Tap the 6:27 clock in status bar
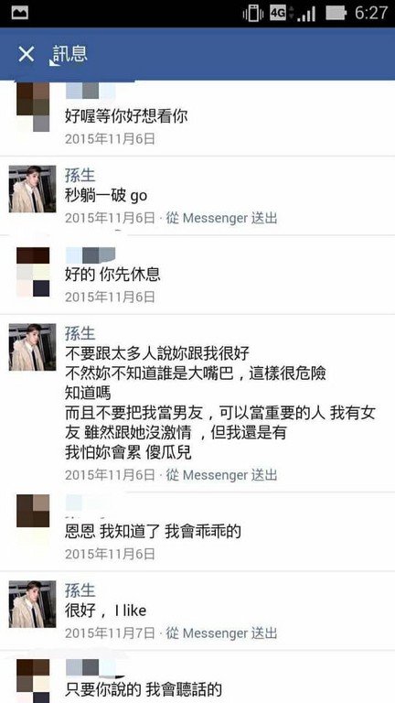395x703 pixels. pyautogui.click(x=371, y=13)
